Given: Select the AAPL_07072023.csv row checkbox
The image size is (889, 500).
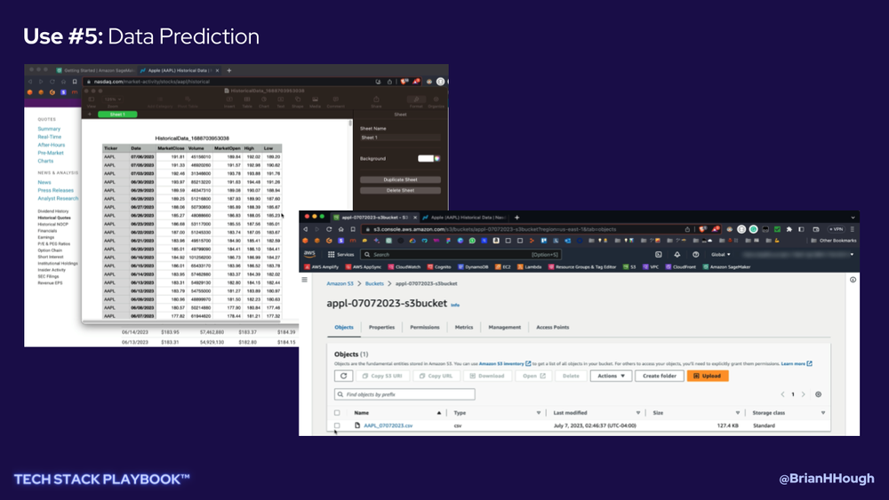Looking at the screenshot, I should (x=337, y=425).
